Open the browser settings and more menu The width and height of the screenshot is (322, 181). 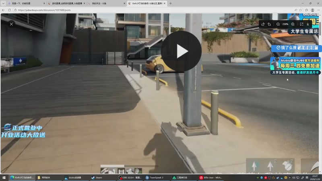point(318,10)
